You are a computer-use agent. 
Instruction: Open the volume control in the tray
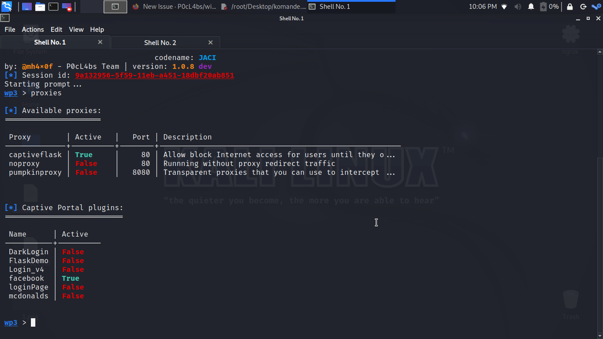[517, 7]
